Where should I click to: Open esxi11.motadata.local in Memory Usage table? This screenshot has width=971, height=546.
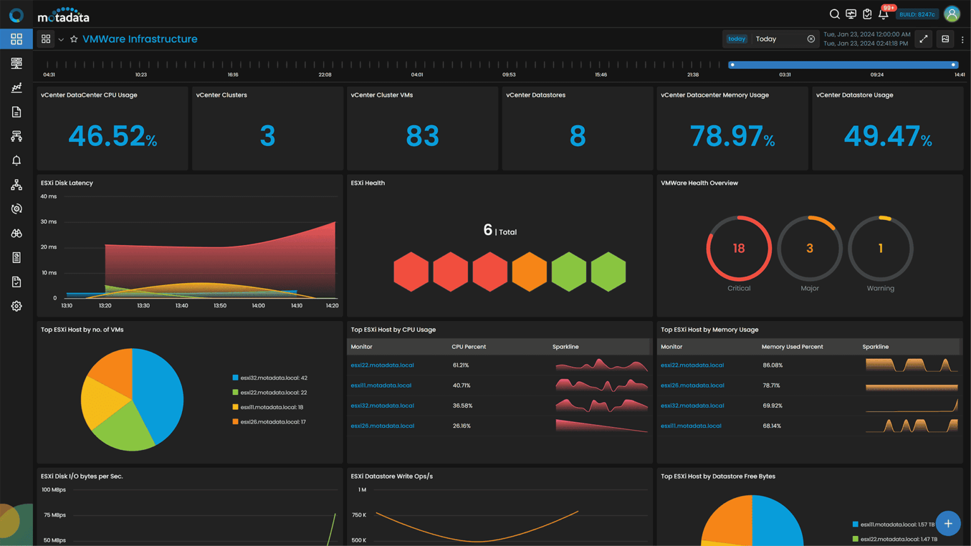(x=691, y=426)
